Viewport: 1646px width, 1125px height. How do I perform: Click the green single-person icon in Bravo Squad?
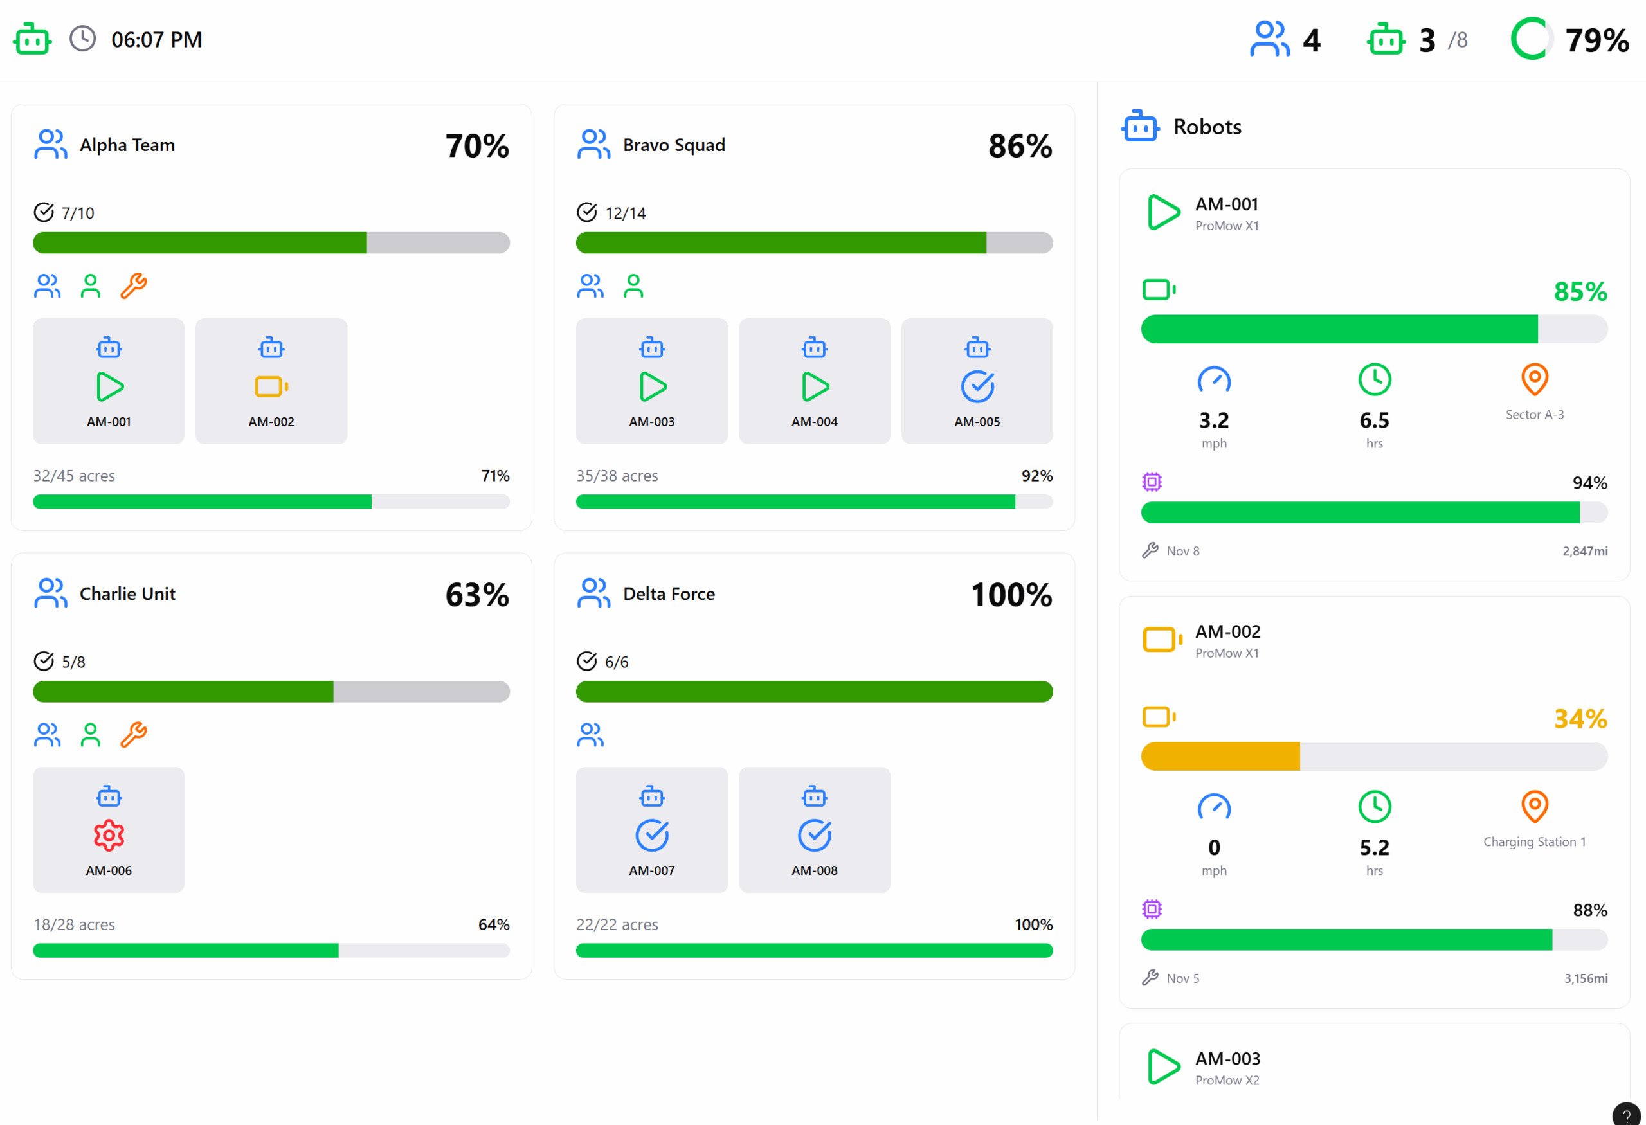click(633, 286)
